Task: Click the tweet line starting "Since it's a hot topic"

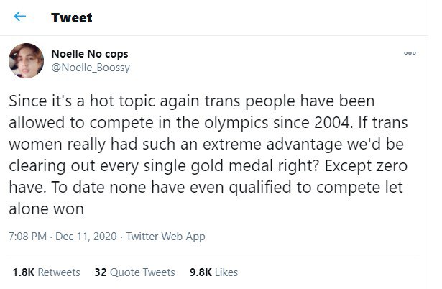Action: click(191, 101)
